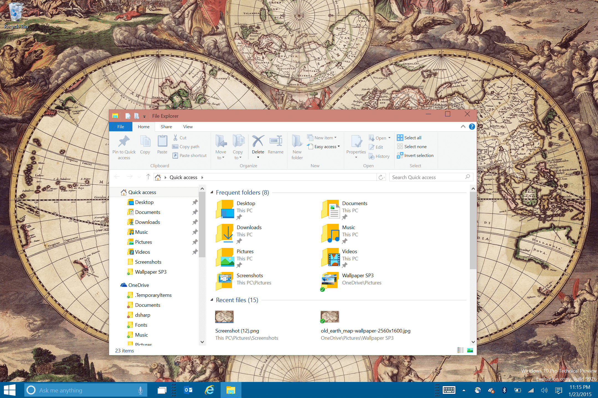
Task: Click Paste shortcut command
Action: [190, 156]
